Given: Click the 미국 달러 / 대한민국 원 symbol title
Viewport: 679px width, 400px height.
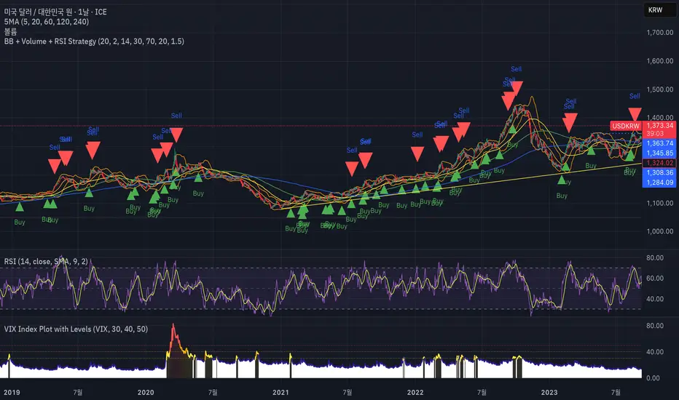Looking at the screenshot, I should tap(55, 12).
